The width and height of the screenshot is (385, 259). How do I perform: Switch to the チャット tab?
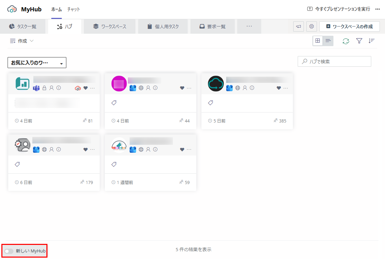tap(74, 9)
